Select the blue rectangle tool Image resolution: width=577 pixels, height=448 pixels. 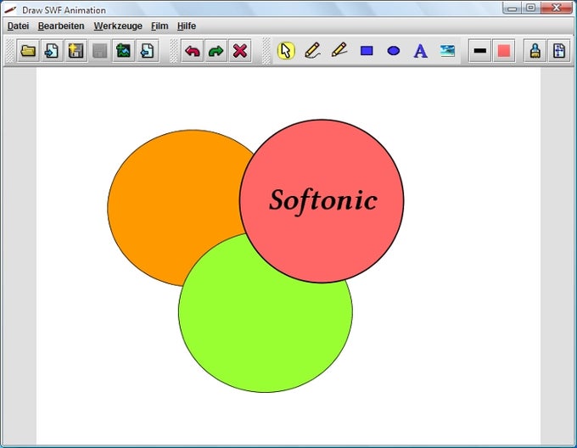click(x=367, y=51)
